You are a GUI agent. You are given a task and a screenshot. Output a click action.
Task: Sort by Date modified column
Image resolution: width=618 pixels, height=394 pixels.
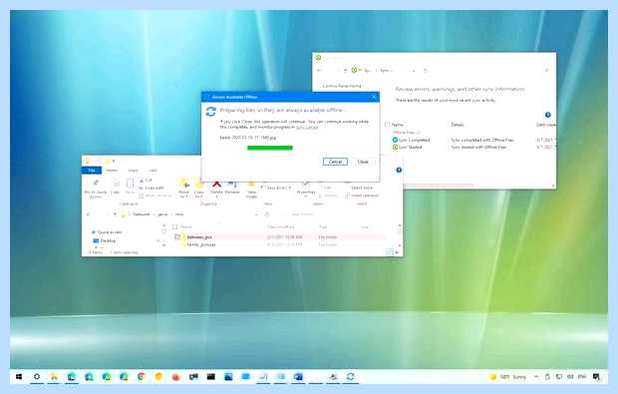[281, 227]
